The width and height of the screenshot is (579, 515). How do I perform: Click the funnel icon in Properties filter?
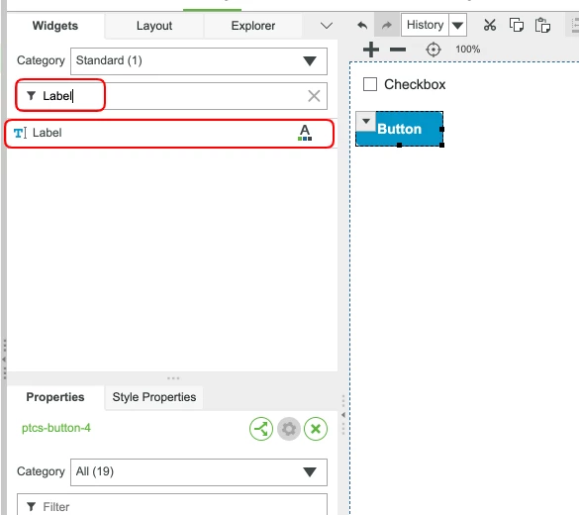(32, 507)
